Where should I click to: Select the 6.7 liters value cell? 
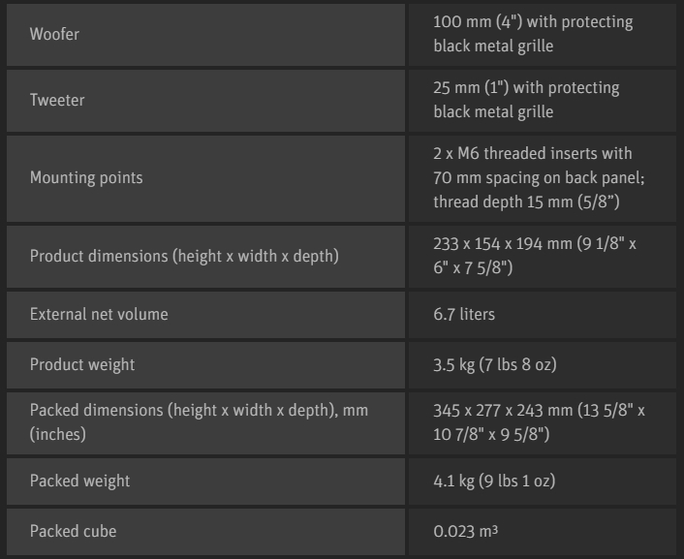pyautogui.click(x=543, y=315)
